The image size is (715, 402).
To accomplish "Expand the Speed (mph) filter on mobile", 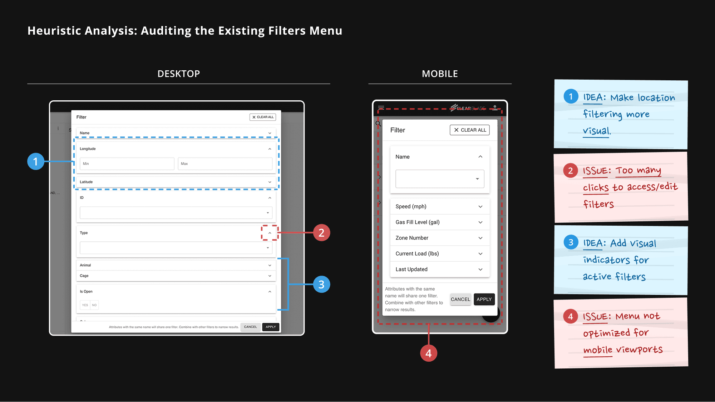I will (x=480, y=207).
